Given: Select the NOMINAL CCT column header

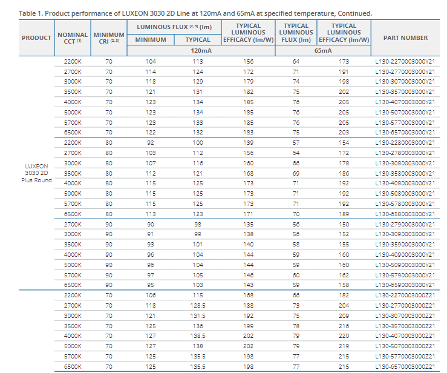Looking at the screenshot, I should tap(73, 38).
